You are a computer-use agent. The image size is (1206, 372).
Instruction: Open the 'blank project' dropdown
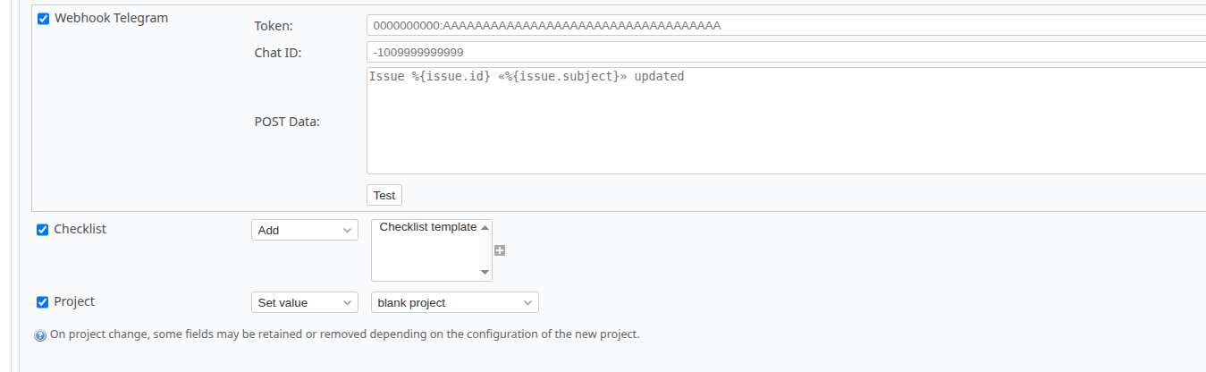coord(454,302)
